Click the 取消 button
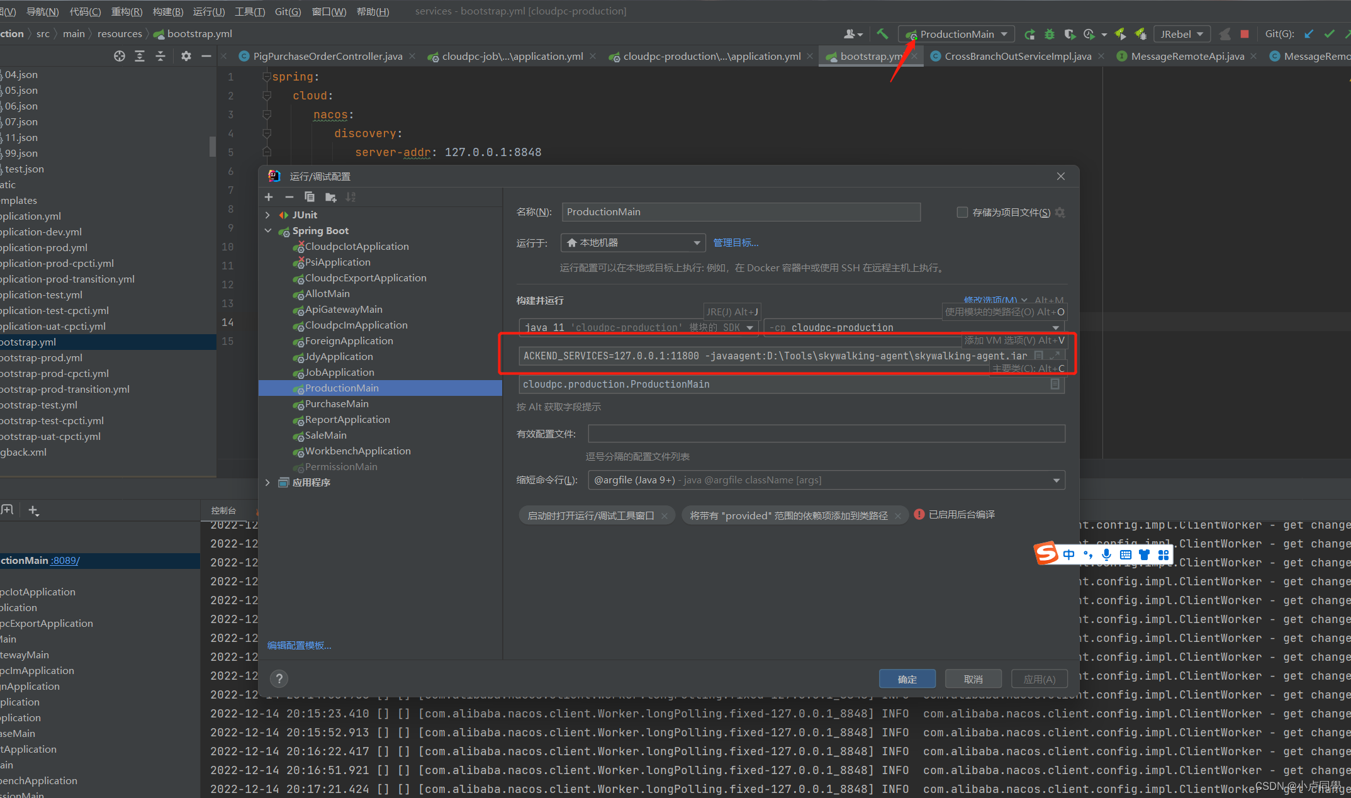Screen dimensions: 1351x798 (973, 679)
